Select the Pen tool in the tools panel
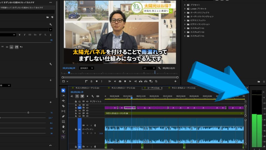 coord(63,116)
